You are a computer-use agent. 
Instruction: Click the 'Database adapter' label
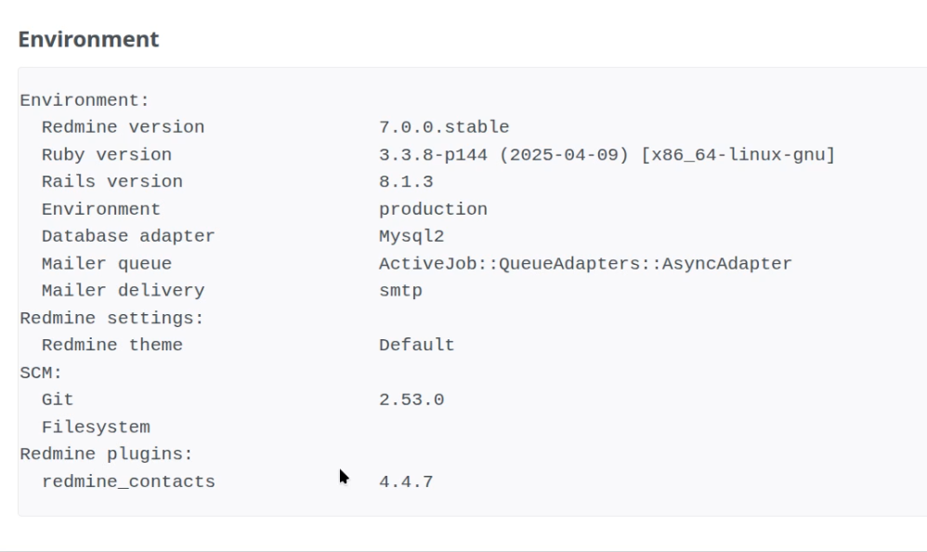(x=128, y=236)
